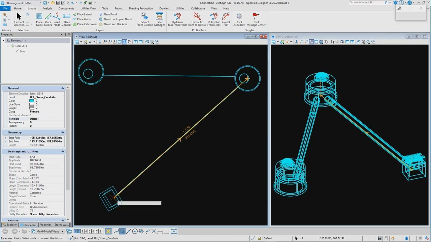This screenshot has height=242, width=431.
Task: Toggle Civil AccuDraw on or off
Action: [x=239, y=19]
